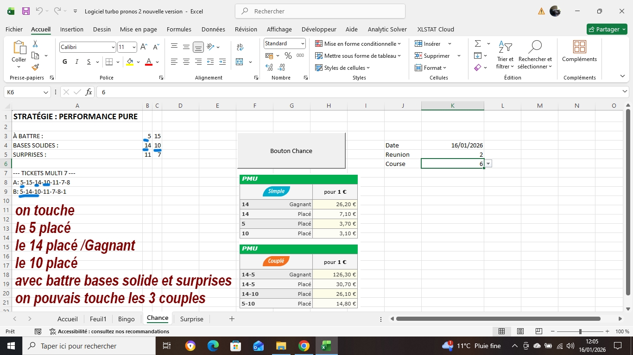Click the decrease indent icon
The height and width of the screenshot is (355, 633).
point(210,62)
